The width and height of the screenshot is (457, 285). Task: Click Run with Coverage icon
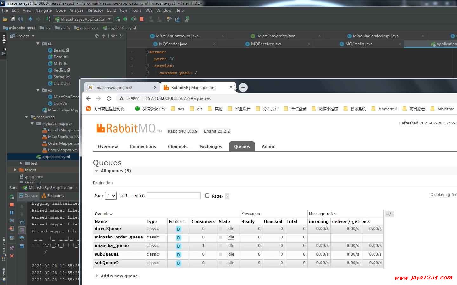click(x=134, y=19)
